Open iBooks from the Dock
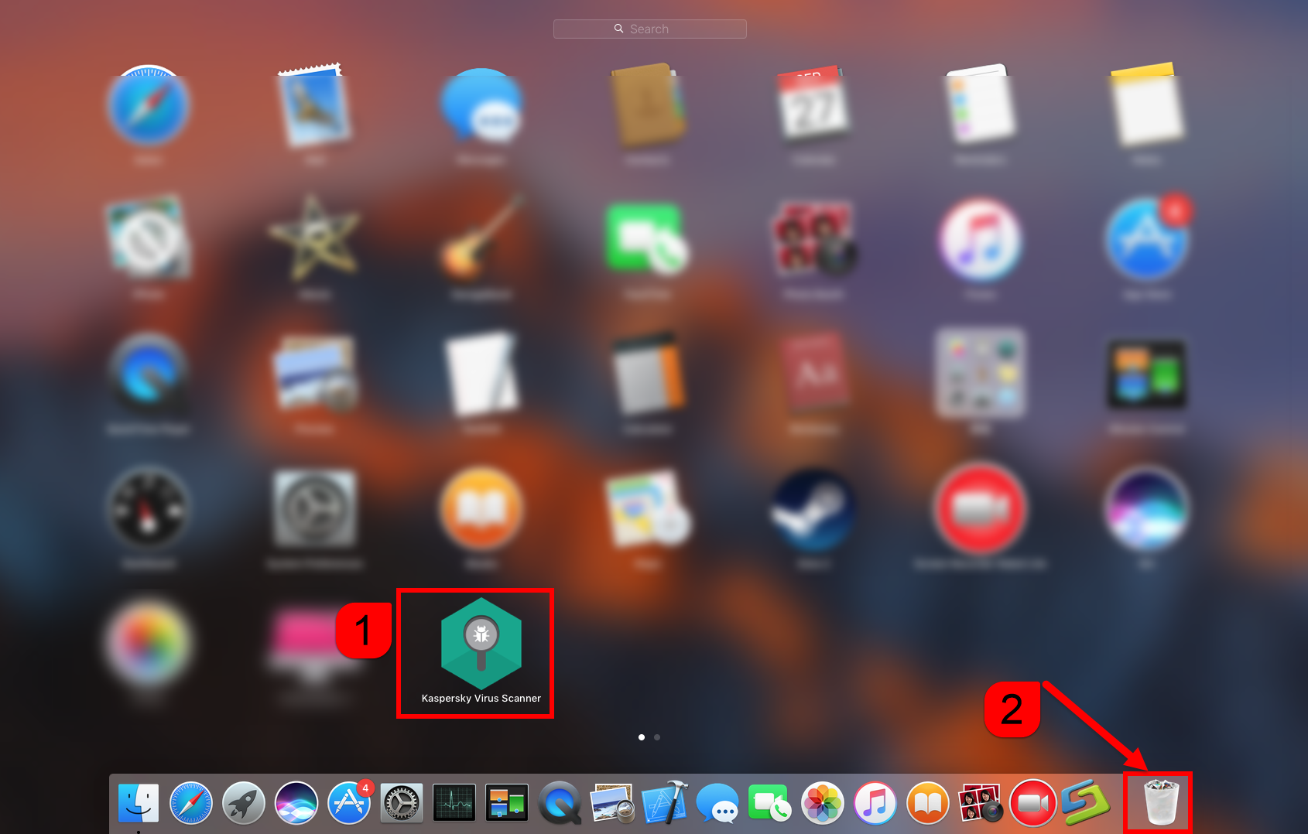The width and height of the screenshot is (1308, 834). click(x=927, y=803)
